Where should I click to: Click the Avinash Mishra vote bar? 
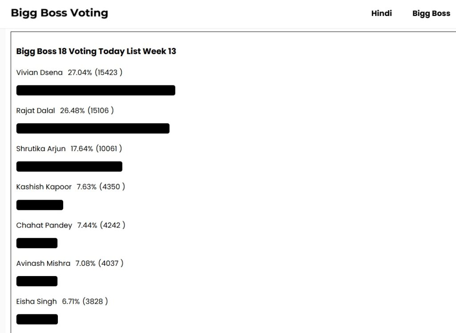coord(37,281)
